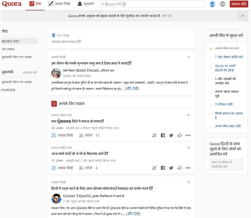The height and width of the screenshot is (218, 251).
Task: Click the सवाल जोड़ें button
Action: pyautogui.click(x=239, y=4)
